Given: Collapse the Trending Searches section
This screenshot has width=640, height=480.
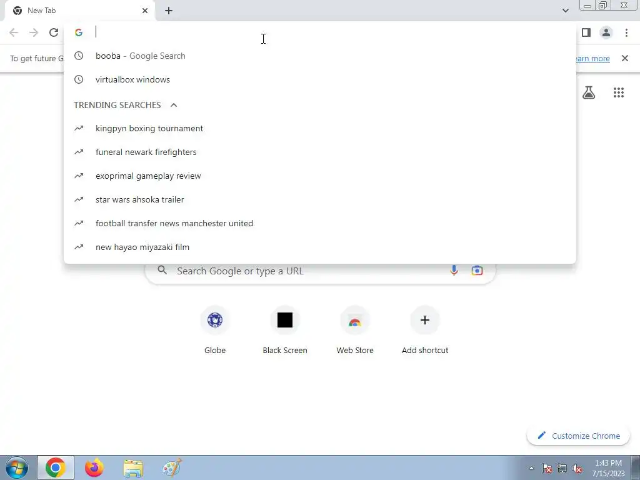Looking at the screenshot, I should tap(174, 105).
